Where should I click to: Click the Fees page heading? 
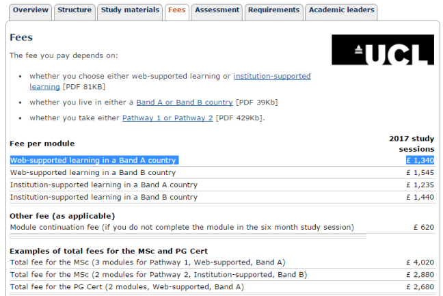point(21,38)
